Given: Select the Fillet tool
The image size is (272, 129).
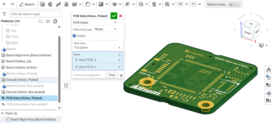Looking at the screenshot, I should point(88,4).
